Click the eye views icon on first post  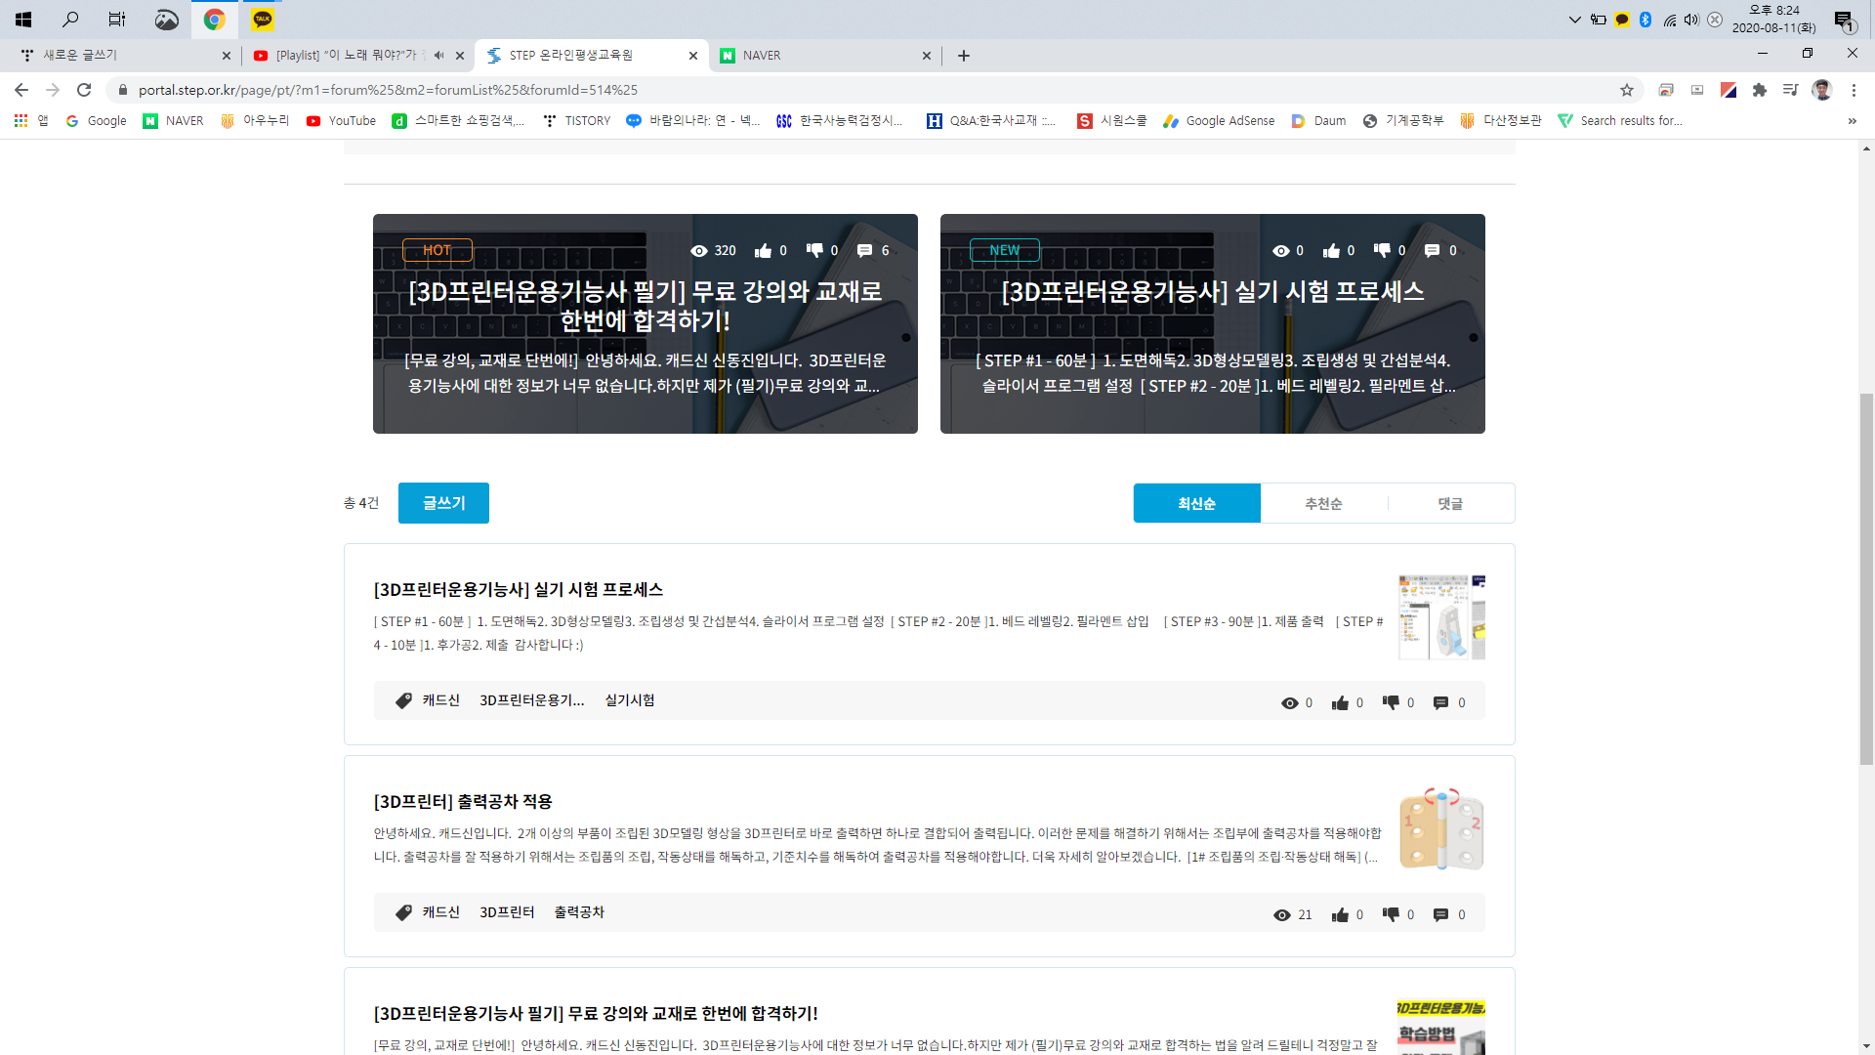(x=1289, y=703)
